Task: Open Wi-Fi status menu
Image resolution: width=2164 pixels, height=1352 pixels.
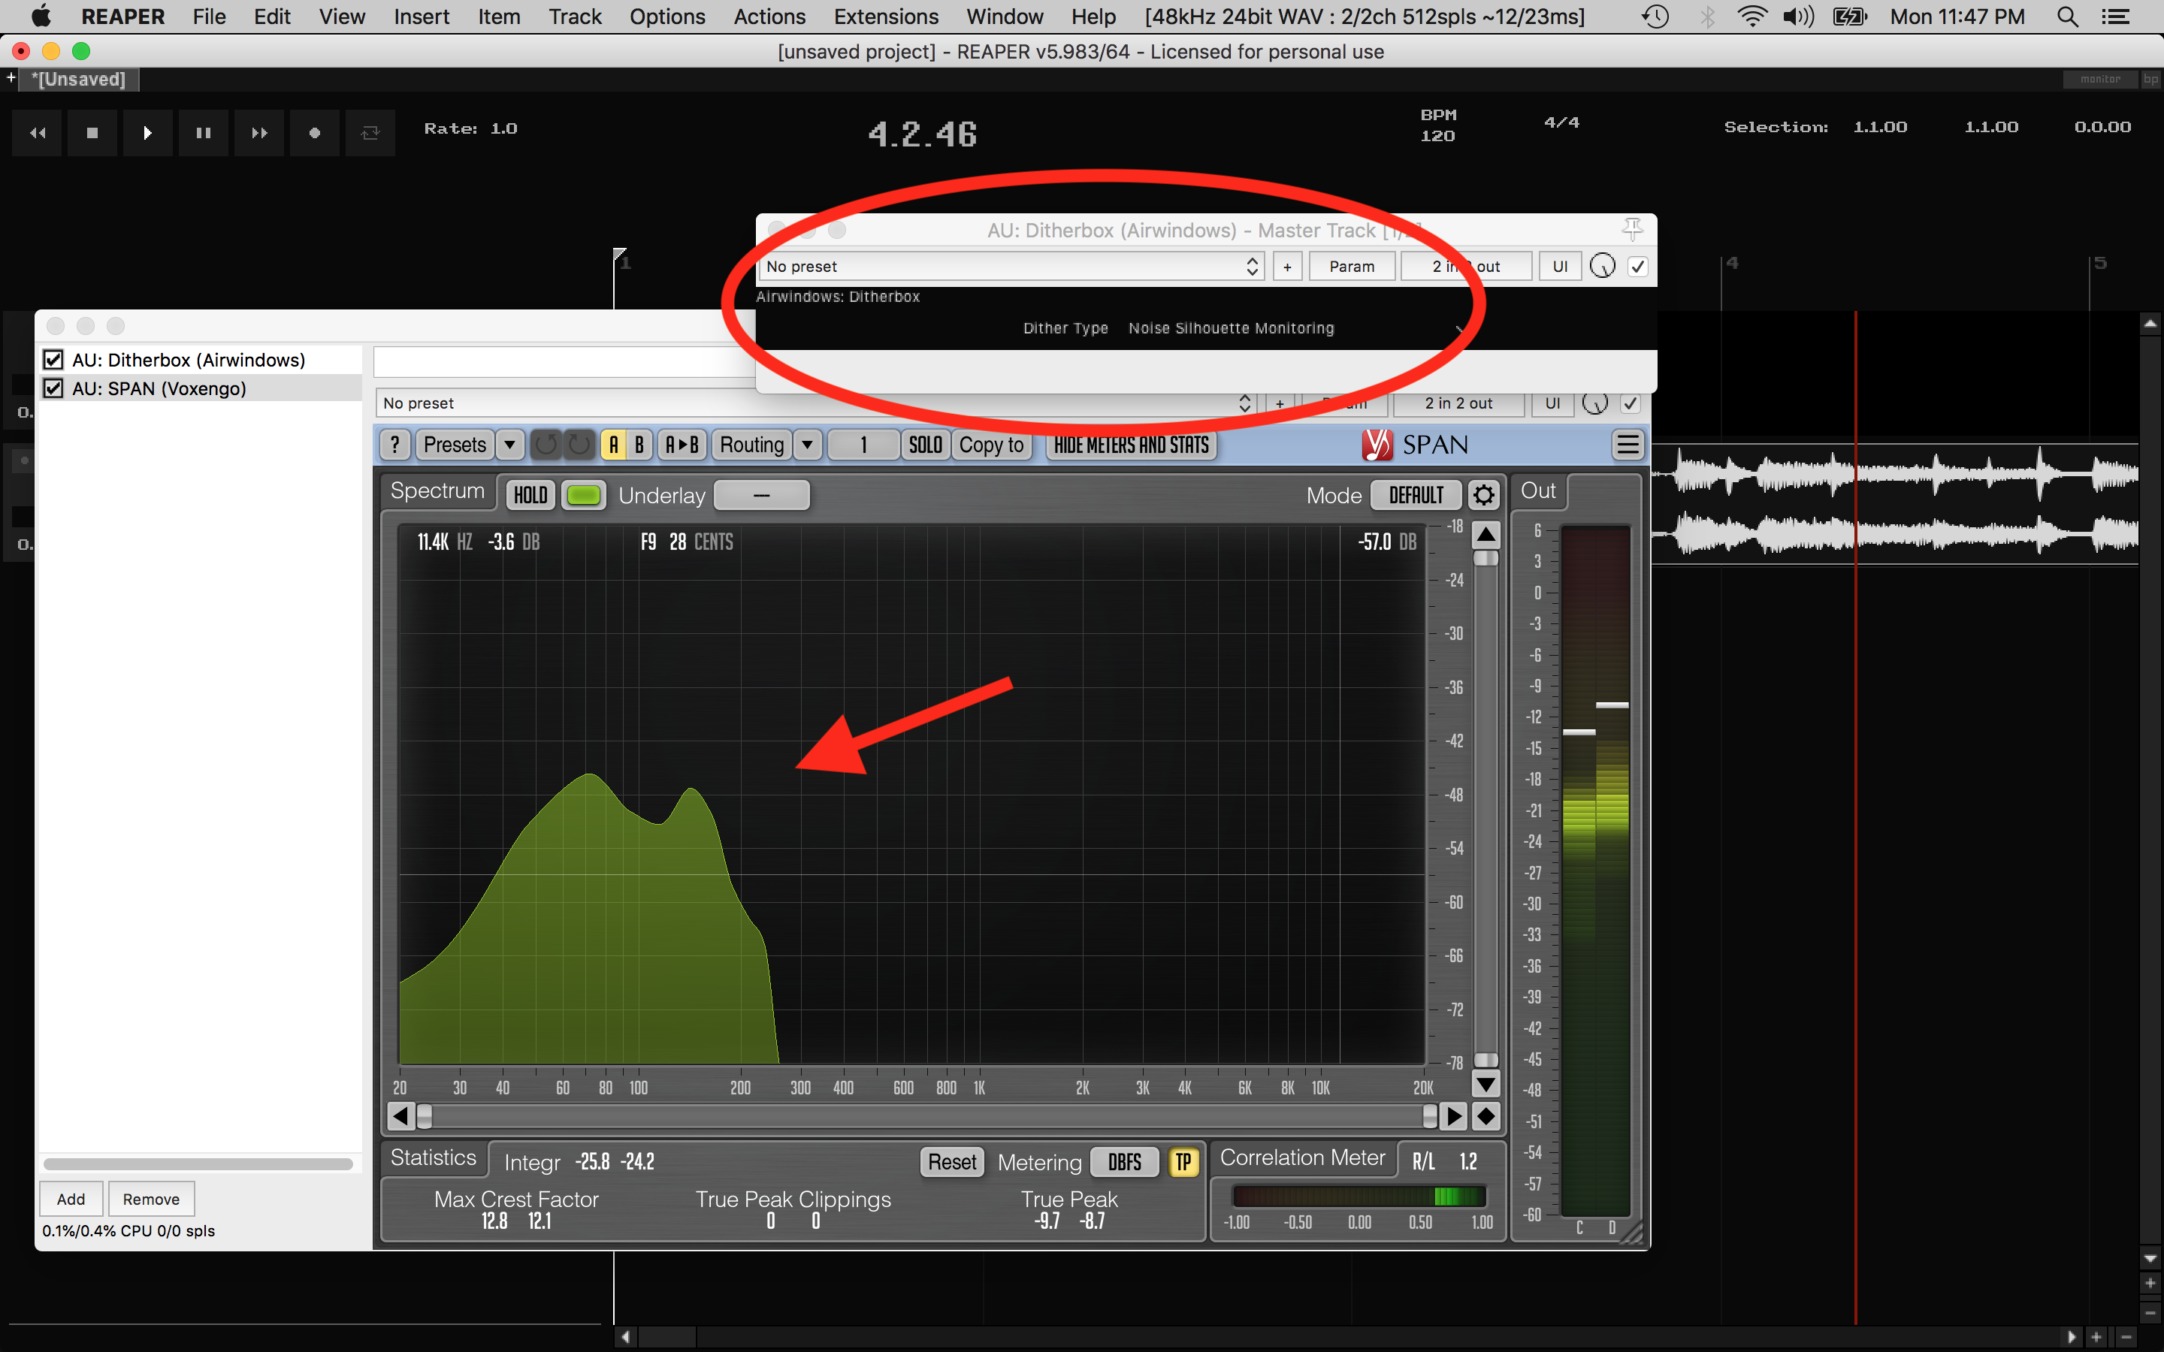Action: [1751, 17]
